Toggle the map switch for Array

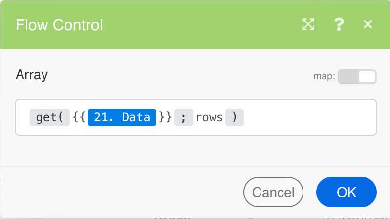click(357, 77)
